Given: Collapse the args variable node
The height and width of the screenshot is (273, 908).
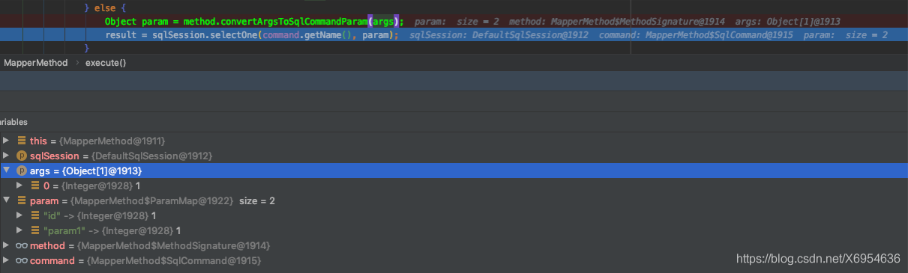Looking at the screenshot, I should pos(7,171).
